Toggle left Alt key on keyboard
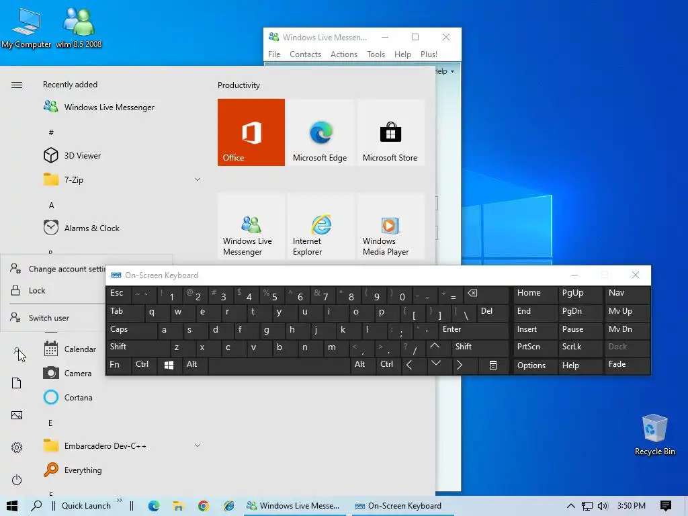Viewport: 688px width, 516px height. tap(195, 365)
